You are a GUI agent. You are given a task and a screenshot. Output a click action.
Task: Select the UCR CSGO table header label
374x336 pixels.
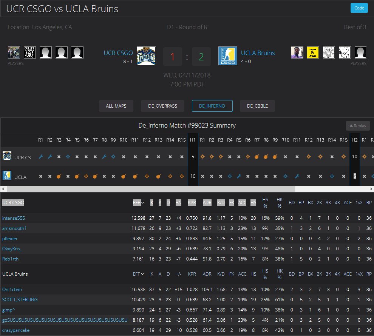coord(13,203)
